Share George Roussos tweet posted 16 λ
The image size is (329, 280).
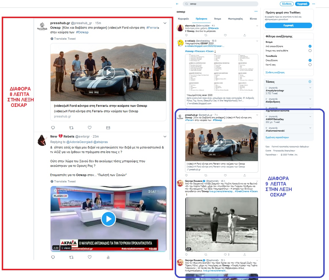pyautogui.click(x=245, y=255)
